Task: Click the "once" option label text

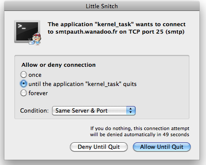Action: 35,75
